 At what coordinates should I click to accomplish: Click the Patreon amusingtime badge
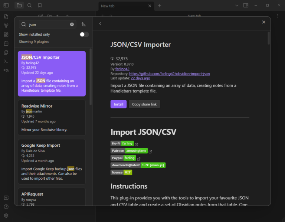tap(129, 151)
